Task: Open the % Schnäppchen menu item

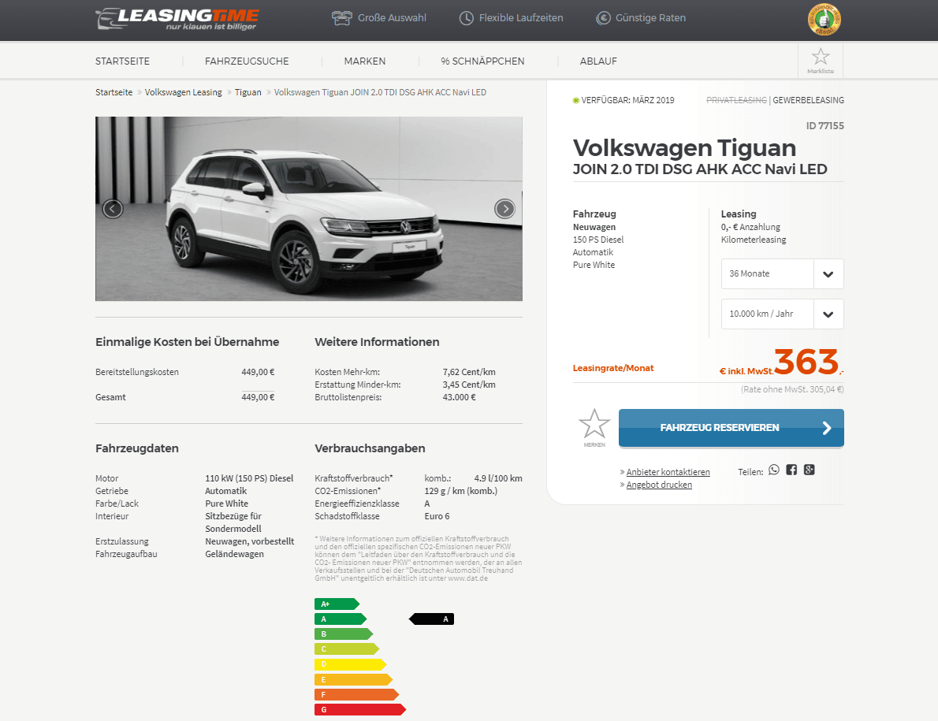Action: [482, 61]
